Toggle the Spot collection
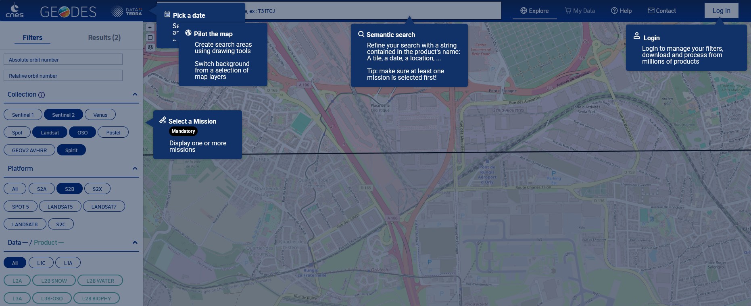Image resolution: width=751 pixels, height=306 pixels. (x=17, y=132)
